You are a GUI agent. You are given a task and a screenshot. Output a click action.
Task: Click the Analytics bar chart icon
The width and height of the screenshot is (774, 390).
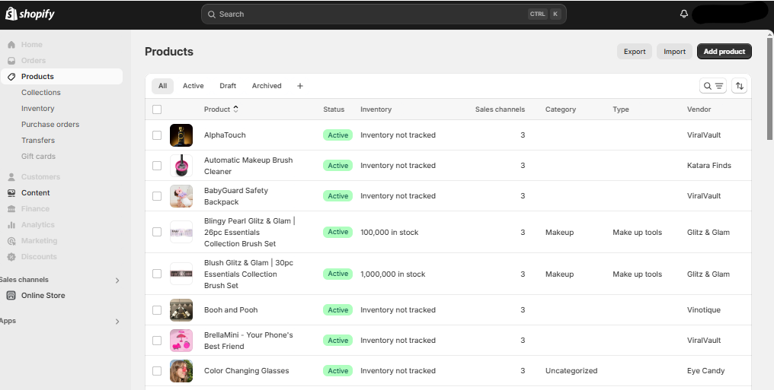tap(11, 224)
